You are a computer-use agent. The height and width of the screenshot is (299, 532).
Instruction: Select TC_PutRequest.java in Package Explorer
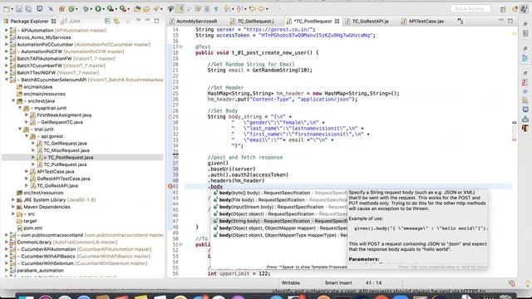[65, 164]
